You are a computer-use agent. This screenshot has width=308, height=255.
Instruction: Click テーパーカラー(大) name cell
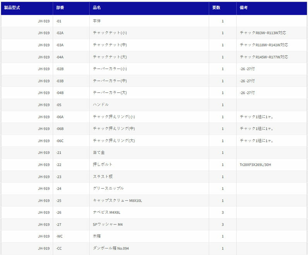click(x=149, y=93)
